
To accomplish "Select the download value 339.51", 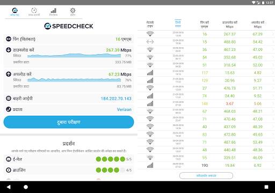I will click(230, 158).
